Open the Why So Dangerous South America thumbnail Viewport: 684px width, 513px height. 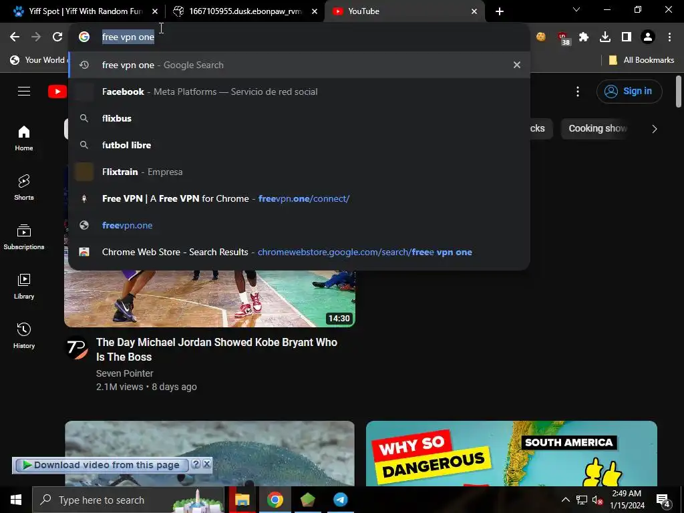click(511, 454)
